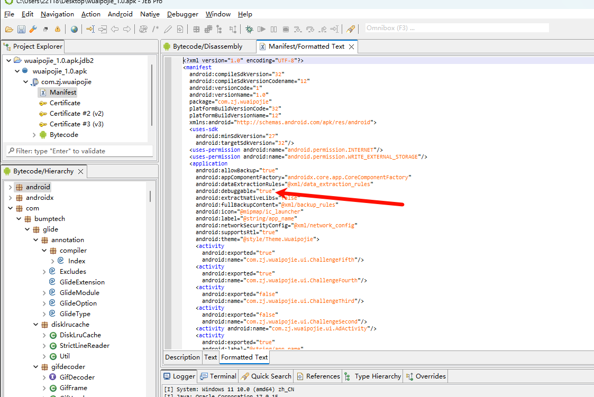Switch to the Bytecode/Disassembly tab
This screenshot has height=397, width=594.
[x=207, y=47]
